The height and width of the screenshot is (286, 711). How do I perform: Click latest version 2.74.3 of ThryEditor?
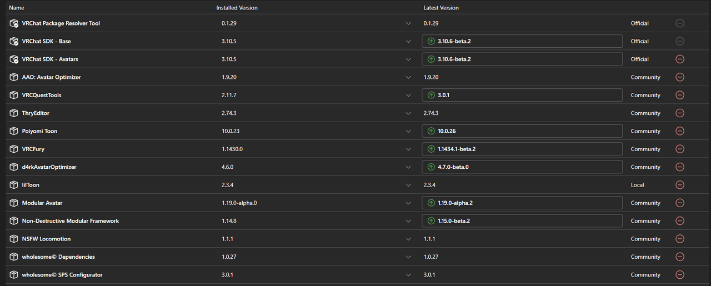tap(430, 113)
